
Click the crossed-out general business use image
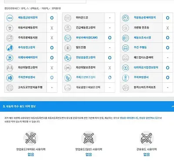click(89, 138)
